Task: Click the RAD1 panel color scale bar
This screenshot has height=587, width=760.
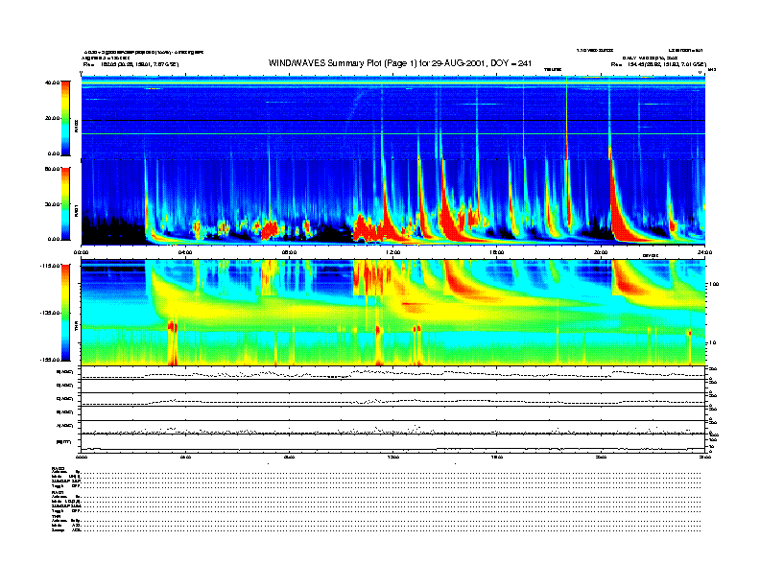Action: click(x=65, y=203)
